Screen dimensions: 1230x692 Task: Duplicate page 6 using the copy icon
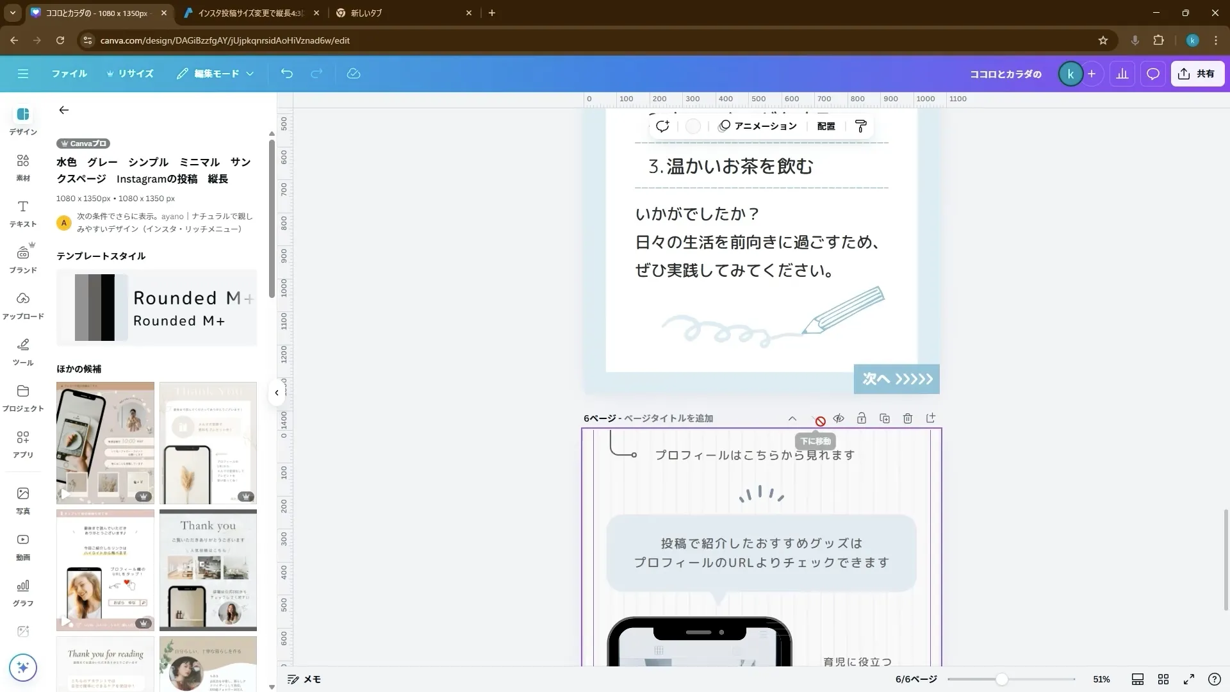[x=885, y=418]
